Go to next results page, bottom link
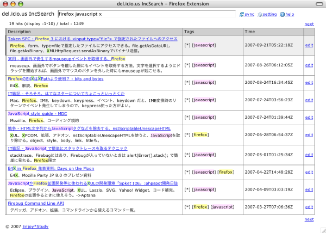 tap(309, 219)
